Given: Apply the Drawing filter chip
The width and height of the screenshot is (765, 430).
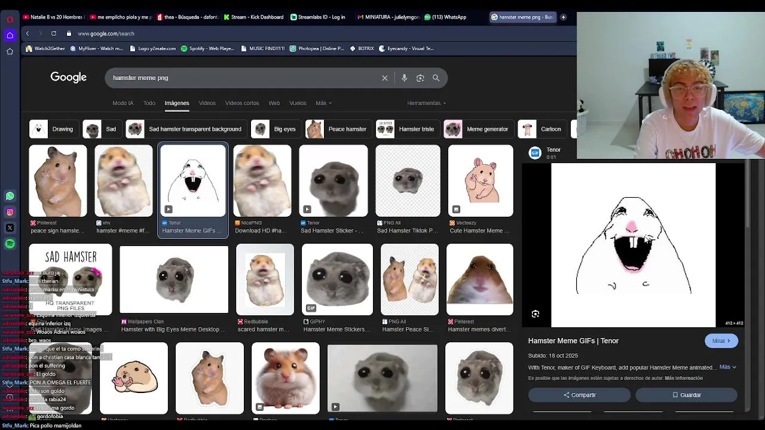Looking at the screenshot, I should click(54, 129).
